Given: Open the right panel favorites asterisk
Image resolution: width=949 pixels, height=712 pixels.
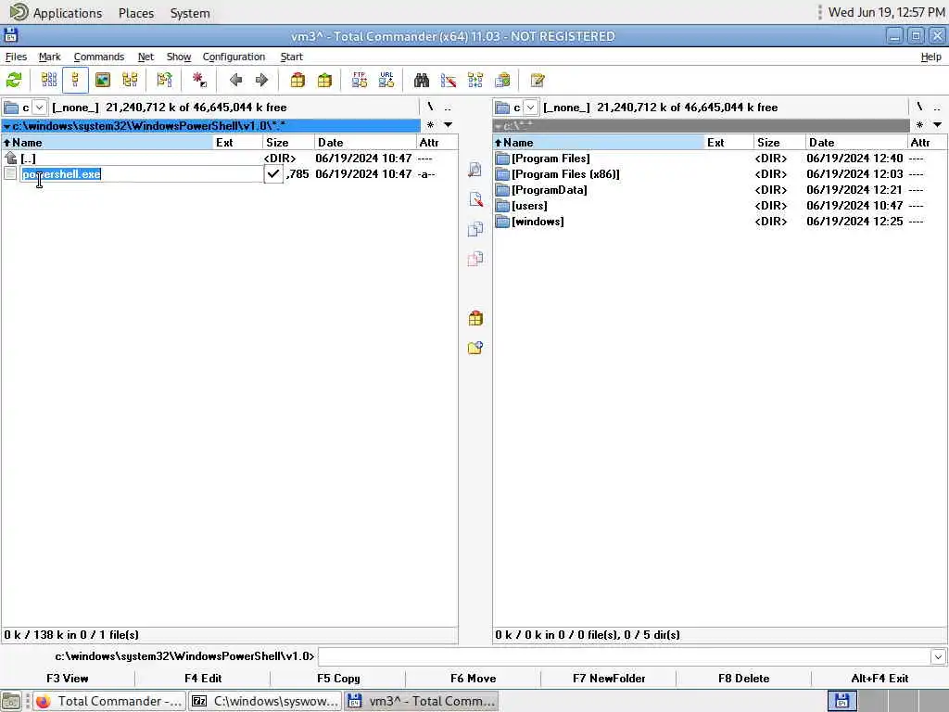Looking at the screenshot, I should point(919,125).
